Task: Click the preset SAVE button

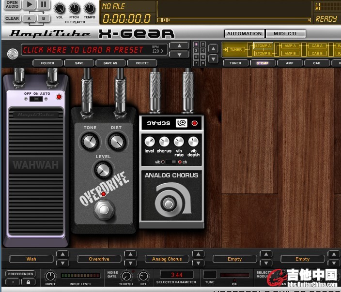Action: point(79,63)
